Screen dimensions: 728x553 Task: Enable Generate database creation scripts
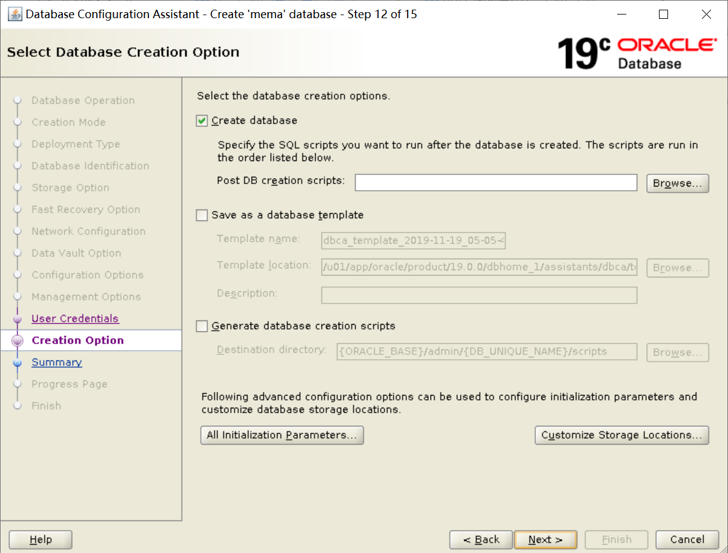click(201, 326)
